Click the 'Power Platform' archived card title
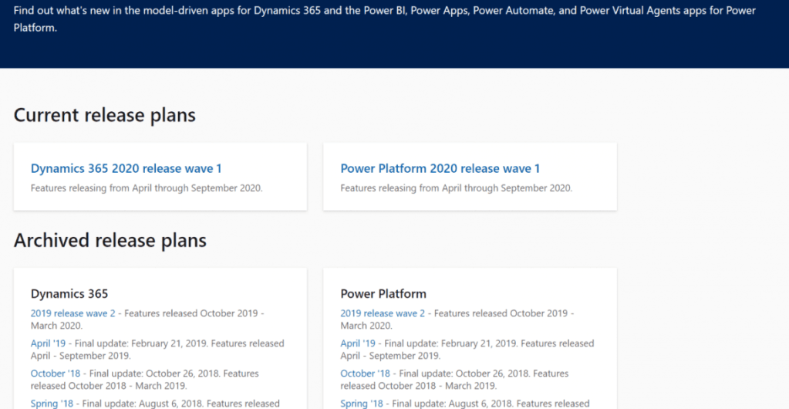Screen dimensions: 789x409 (383, 293)
